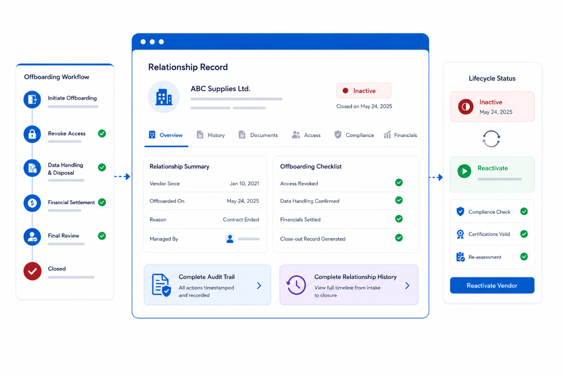This screenshot has height=377, width=565.
Task: Toggle the Re-assessment green checkmark
Action: click(524, 257)
